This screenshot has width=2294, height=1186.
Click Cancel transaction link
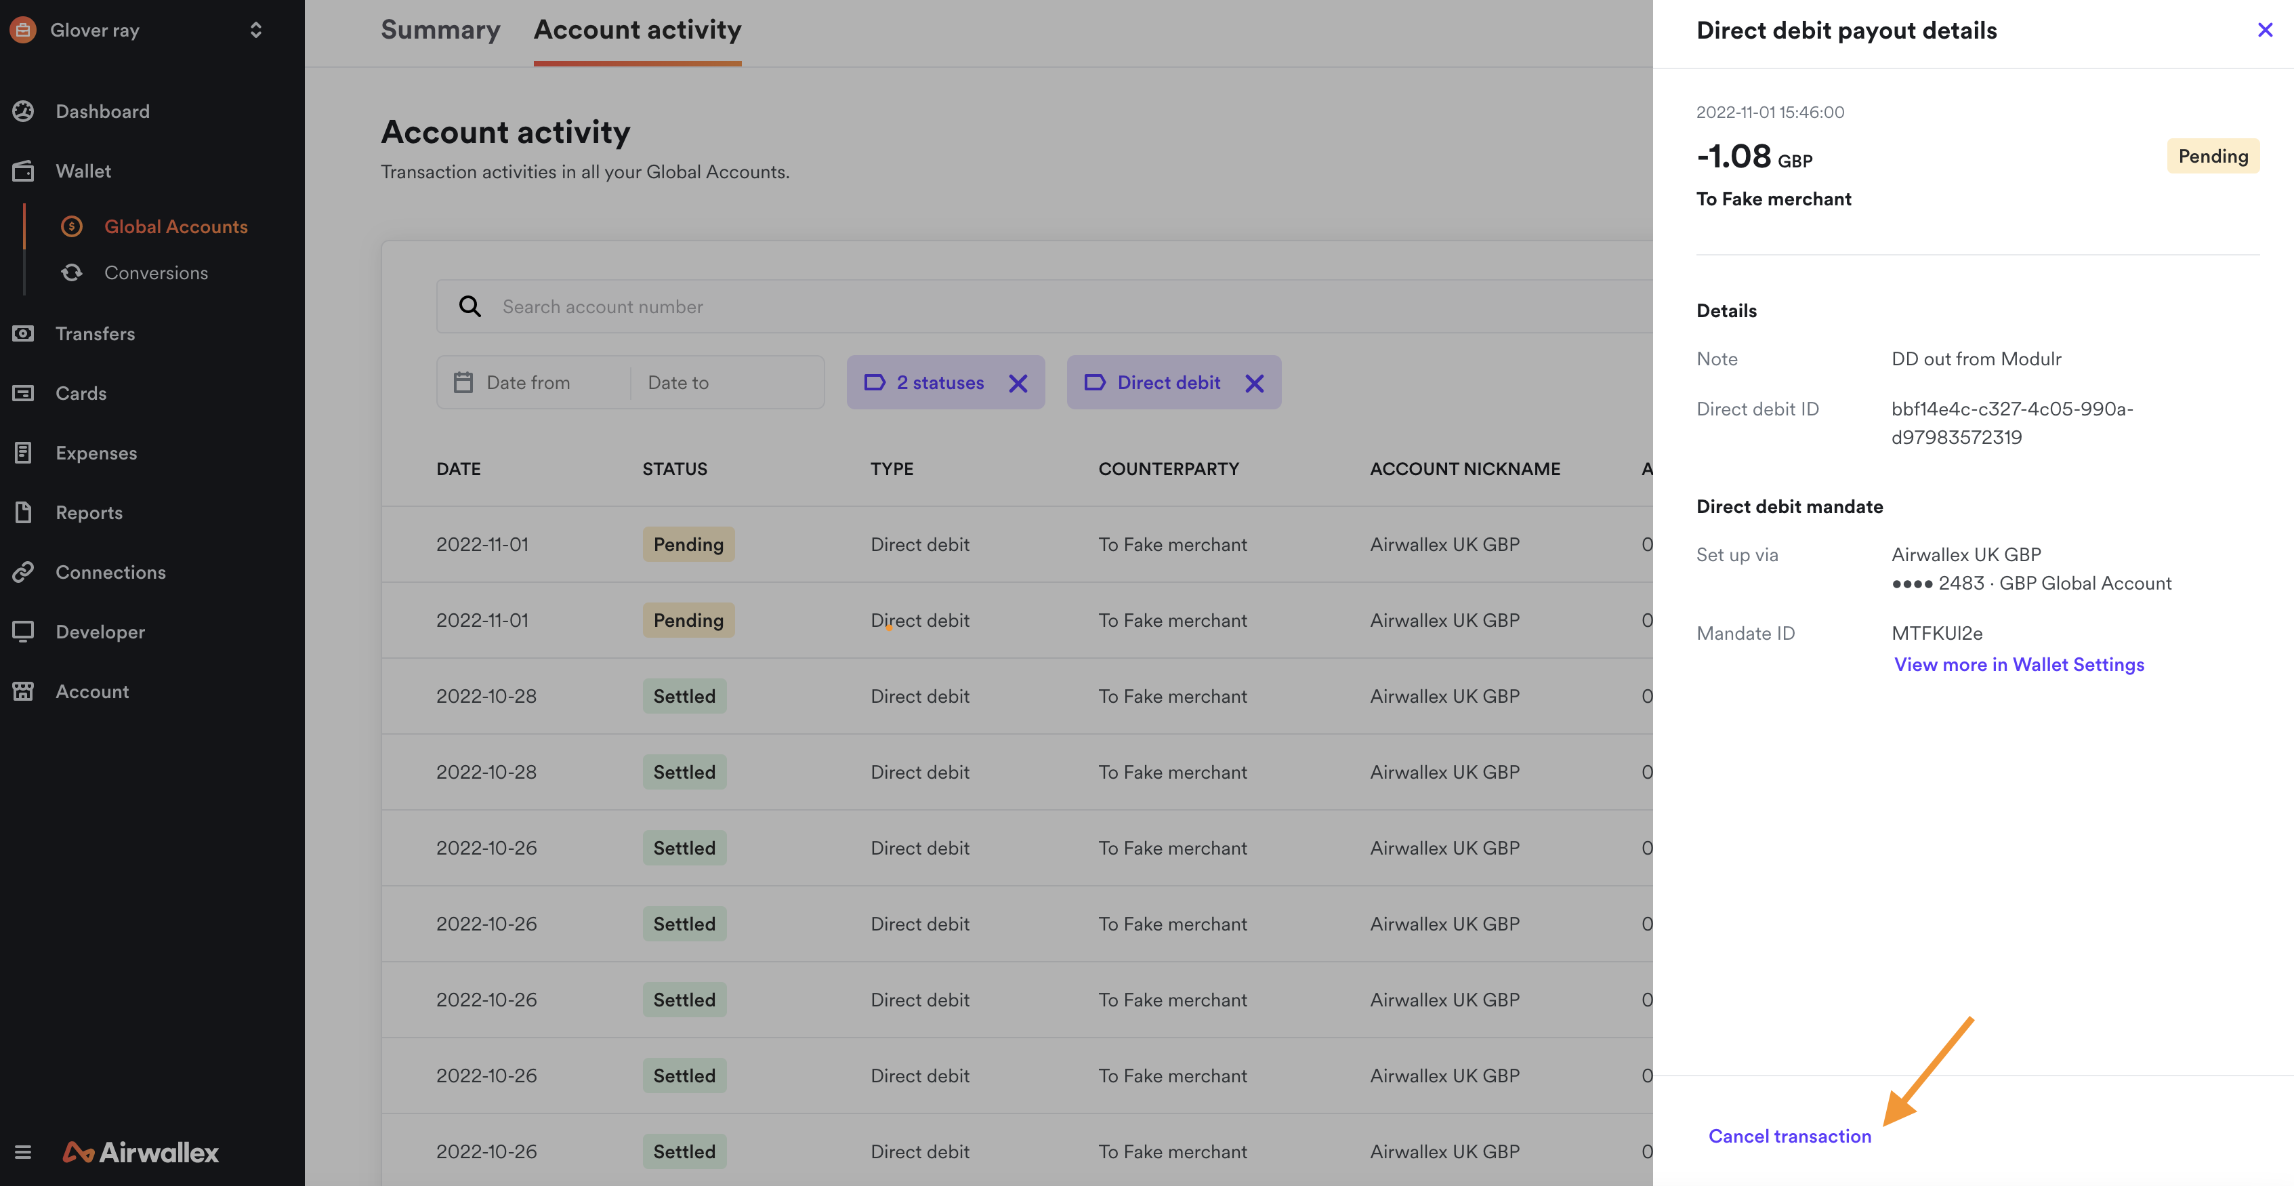[1790, 1136]
